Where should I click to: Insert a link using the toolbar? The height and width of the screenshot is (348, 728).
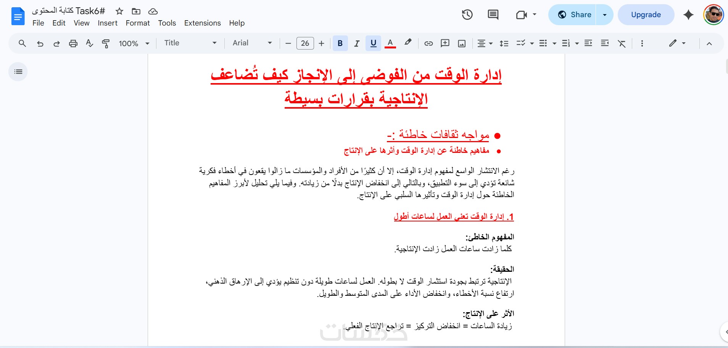pyautogui.click(x=428, y=43)
